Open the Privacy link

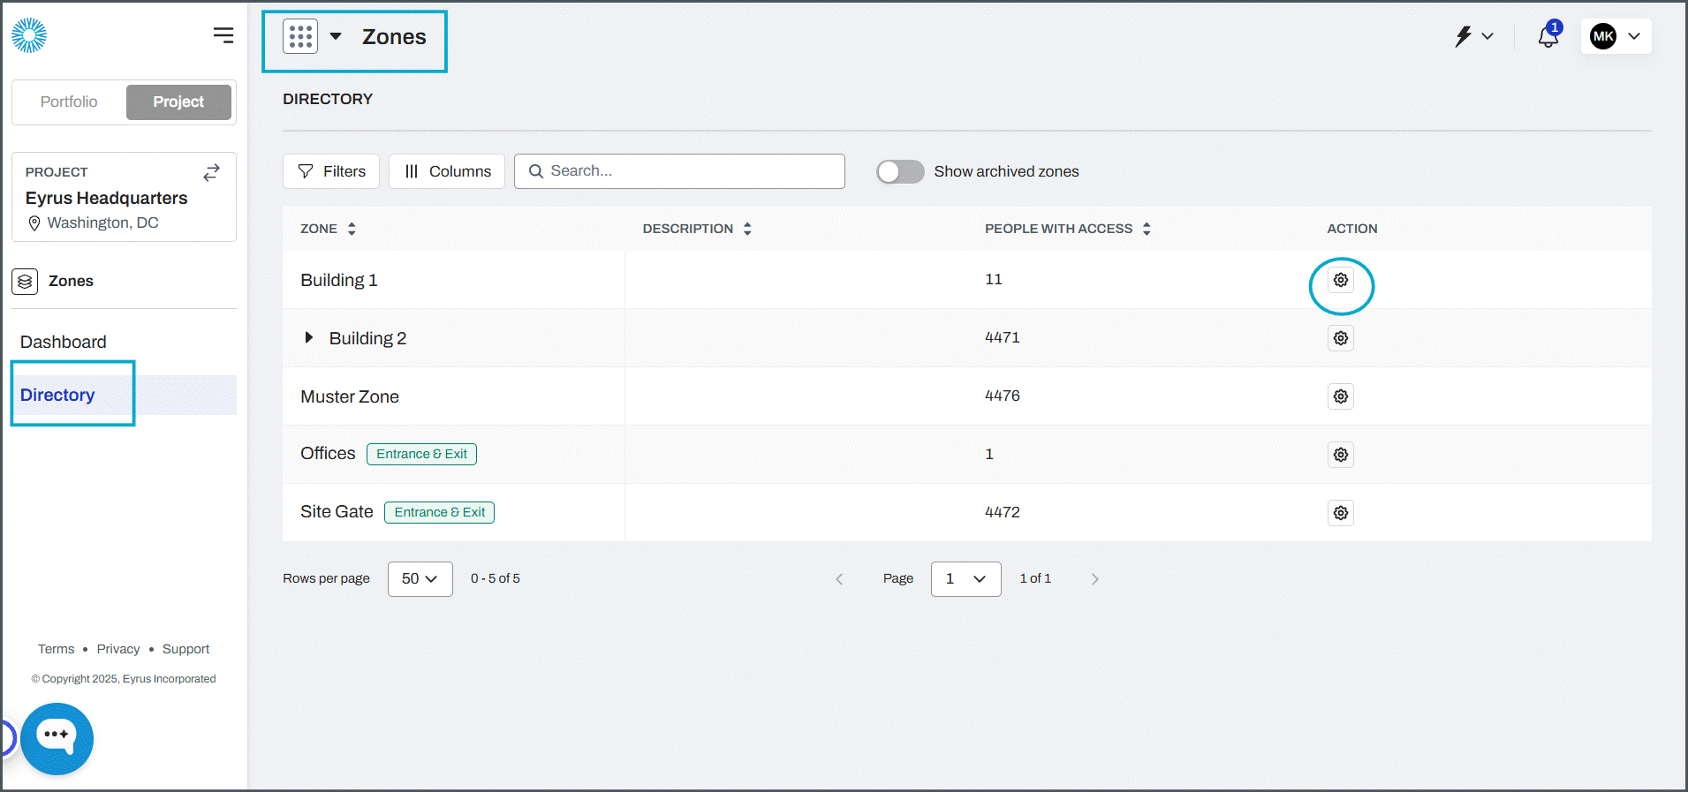(x=118, y=649)
